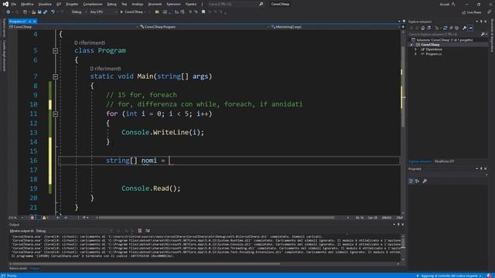Open the Progetto menu
Screen dimensions: 495x278
pyautogui.click(x=72, y=4)
